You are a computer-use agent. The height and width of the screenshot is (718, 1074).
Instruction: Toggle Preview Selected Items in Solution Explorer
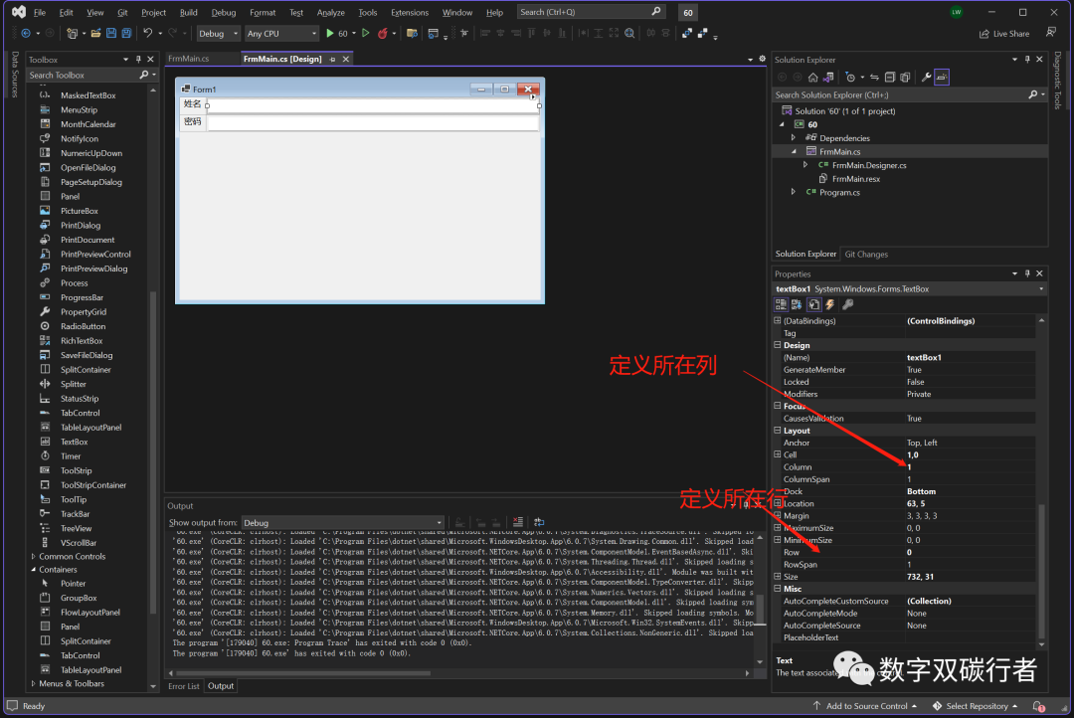tap(941, 77)
